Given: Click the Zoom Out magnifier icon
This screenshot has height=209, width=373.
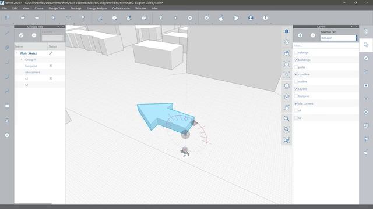Looking at the screenshot, I should [x=286, y=129].
